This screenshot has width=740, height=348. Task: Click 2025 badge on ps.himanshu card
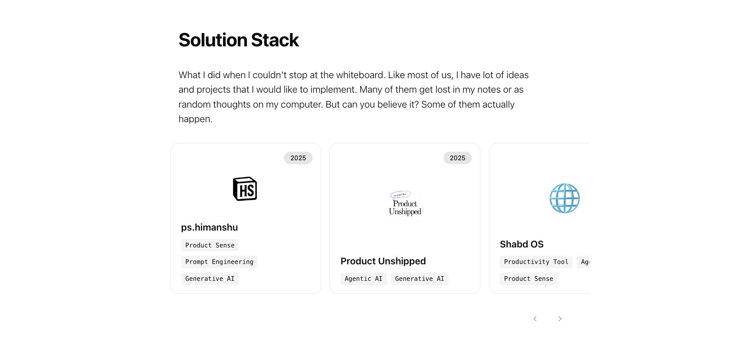pyautogui.click(x=298, y=158)
